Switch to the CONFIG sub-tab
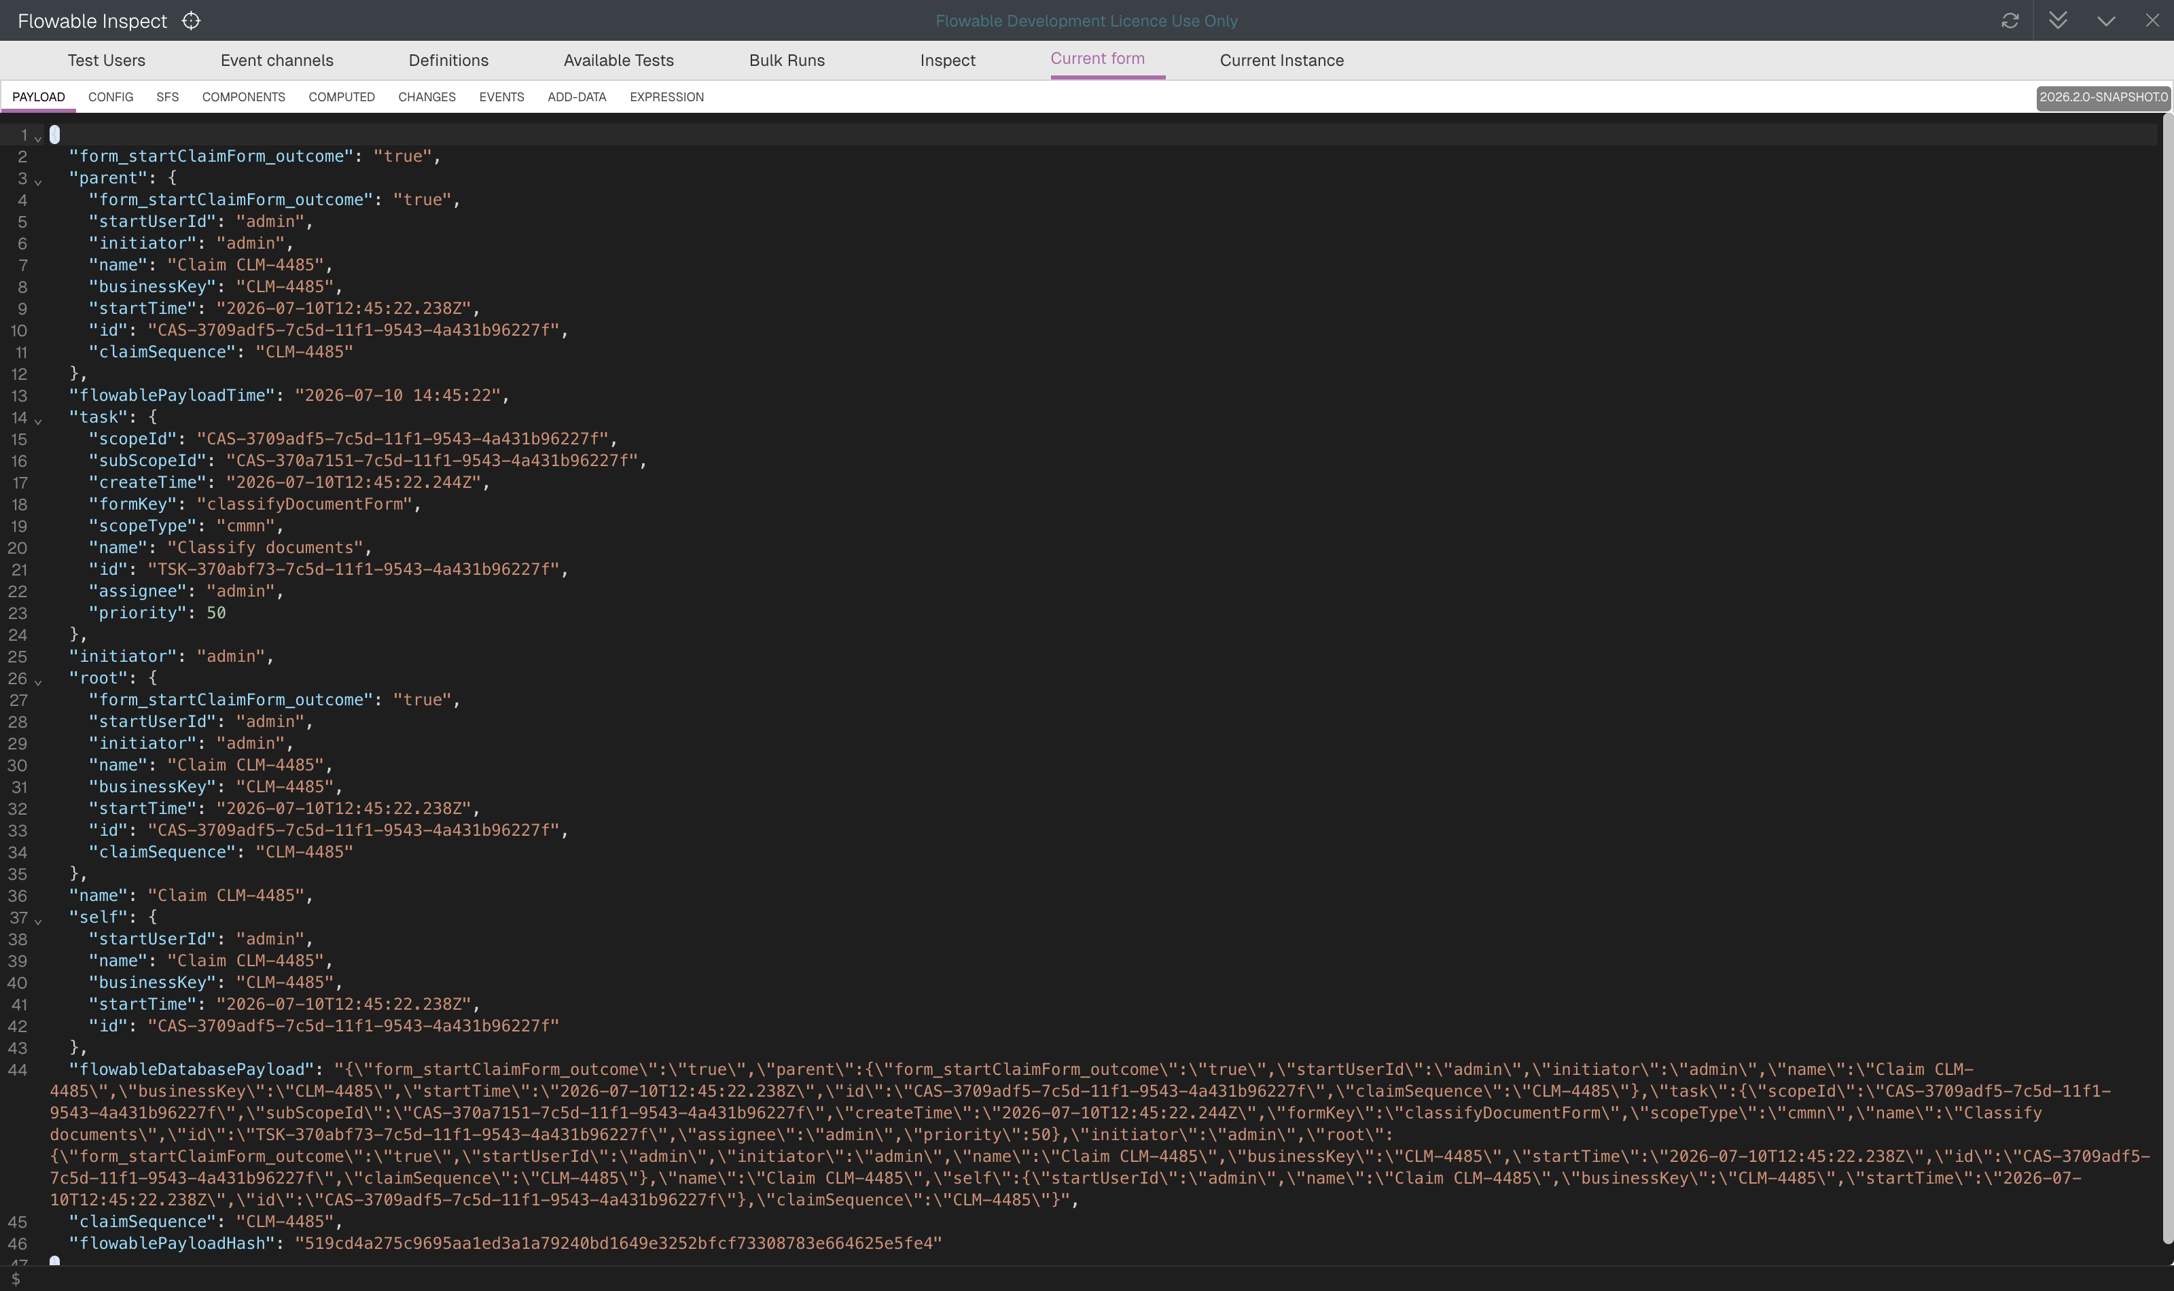 click(111, 96)
